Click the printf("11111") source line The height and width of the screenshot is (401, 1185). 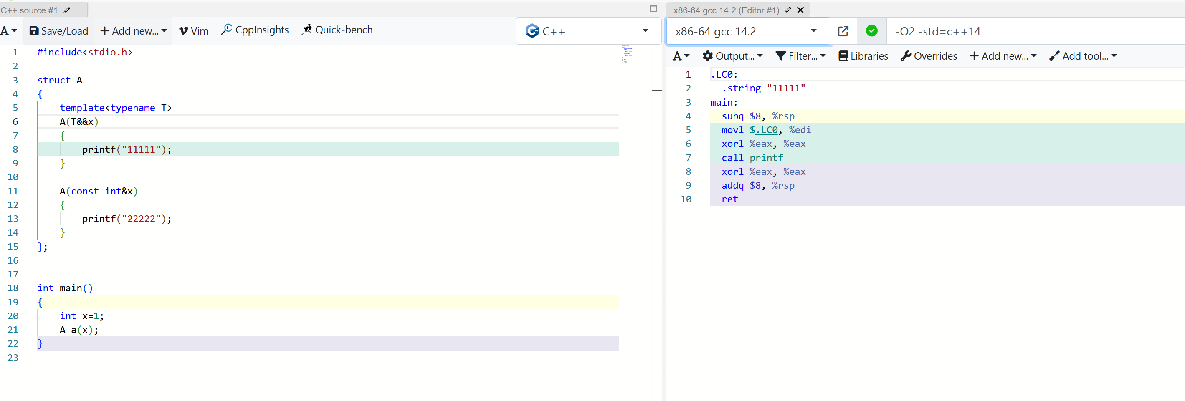127,149
